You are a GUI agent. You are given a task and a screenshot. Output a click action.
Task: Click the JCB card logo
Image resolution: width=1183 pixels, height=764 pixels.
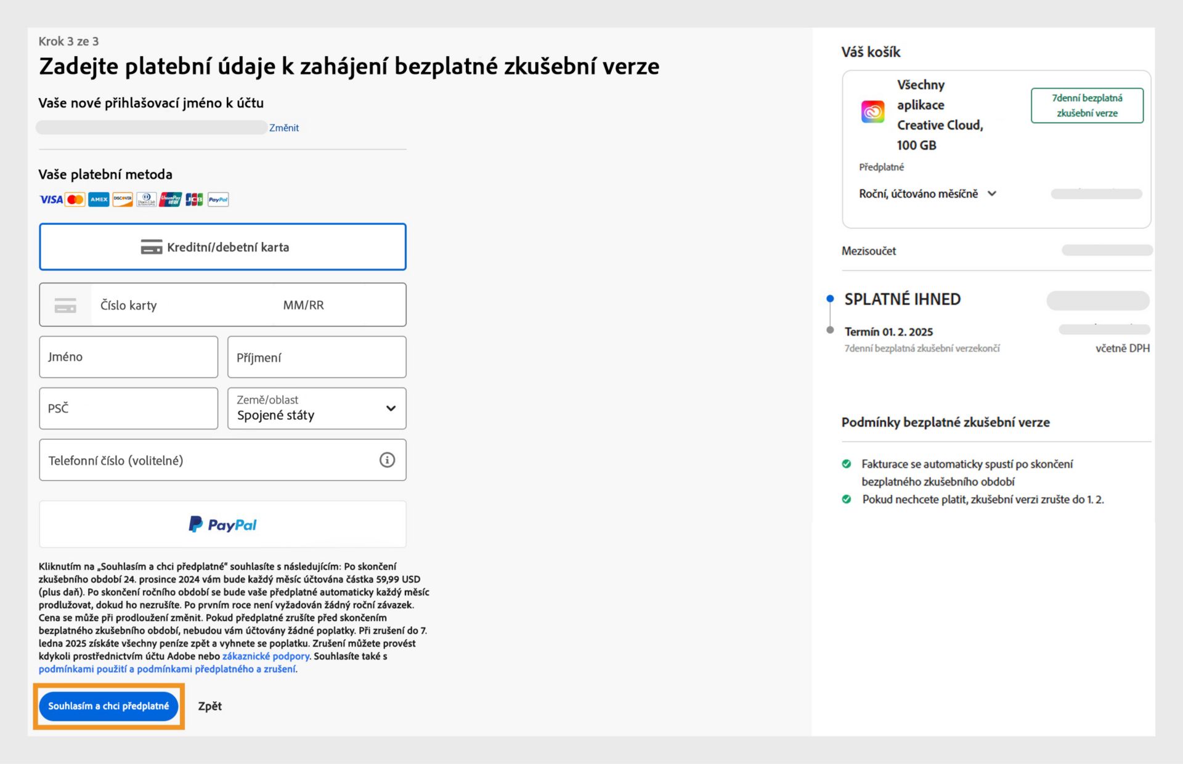[194, 200]
